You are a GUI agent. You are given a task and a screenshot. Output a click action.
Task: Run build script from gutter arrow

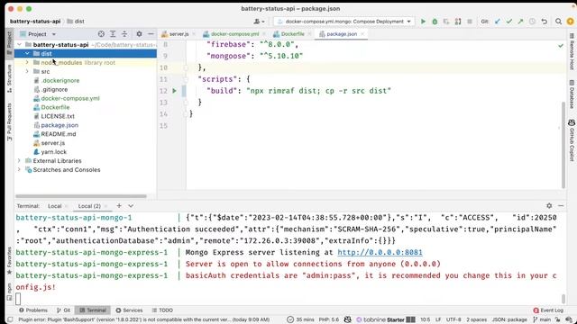click(174, 91)
